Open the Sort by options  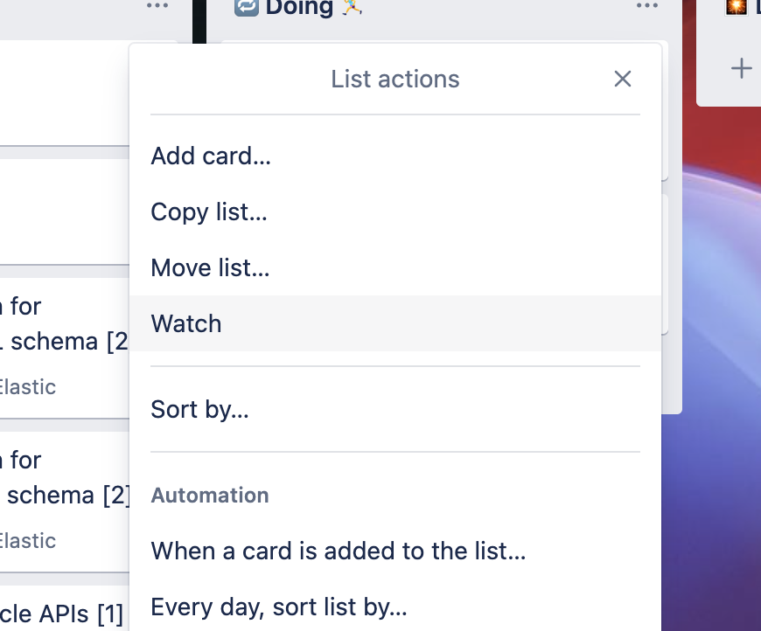(199, 408)
